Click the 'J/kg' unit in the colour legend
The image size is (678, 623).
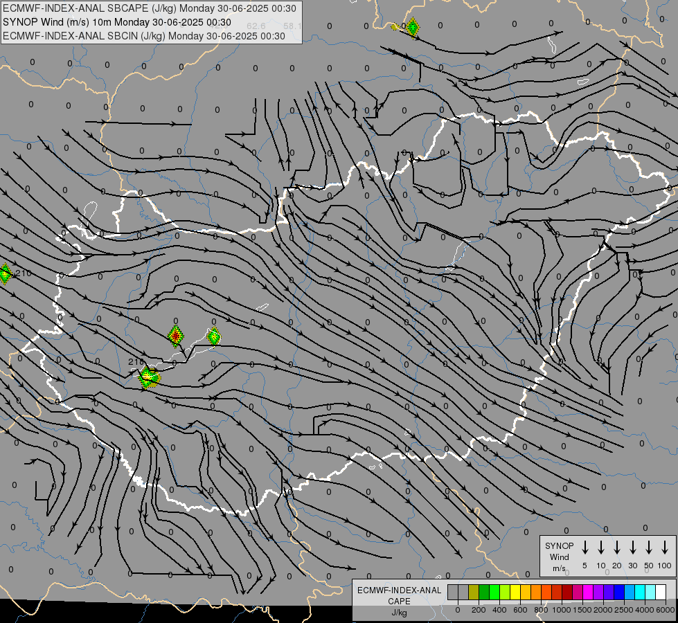399,613
